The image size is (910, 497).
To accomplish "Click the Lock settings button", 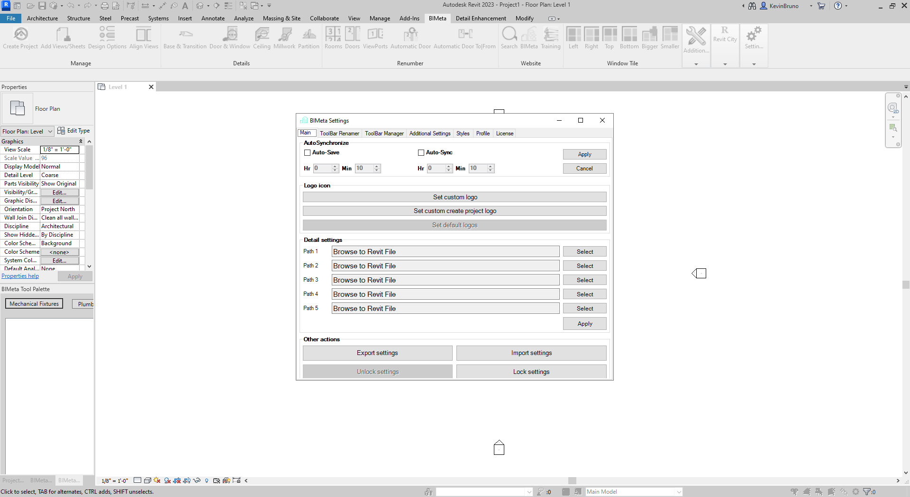I will [x=531, y=372].
